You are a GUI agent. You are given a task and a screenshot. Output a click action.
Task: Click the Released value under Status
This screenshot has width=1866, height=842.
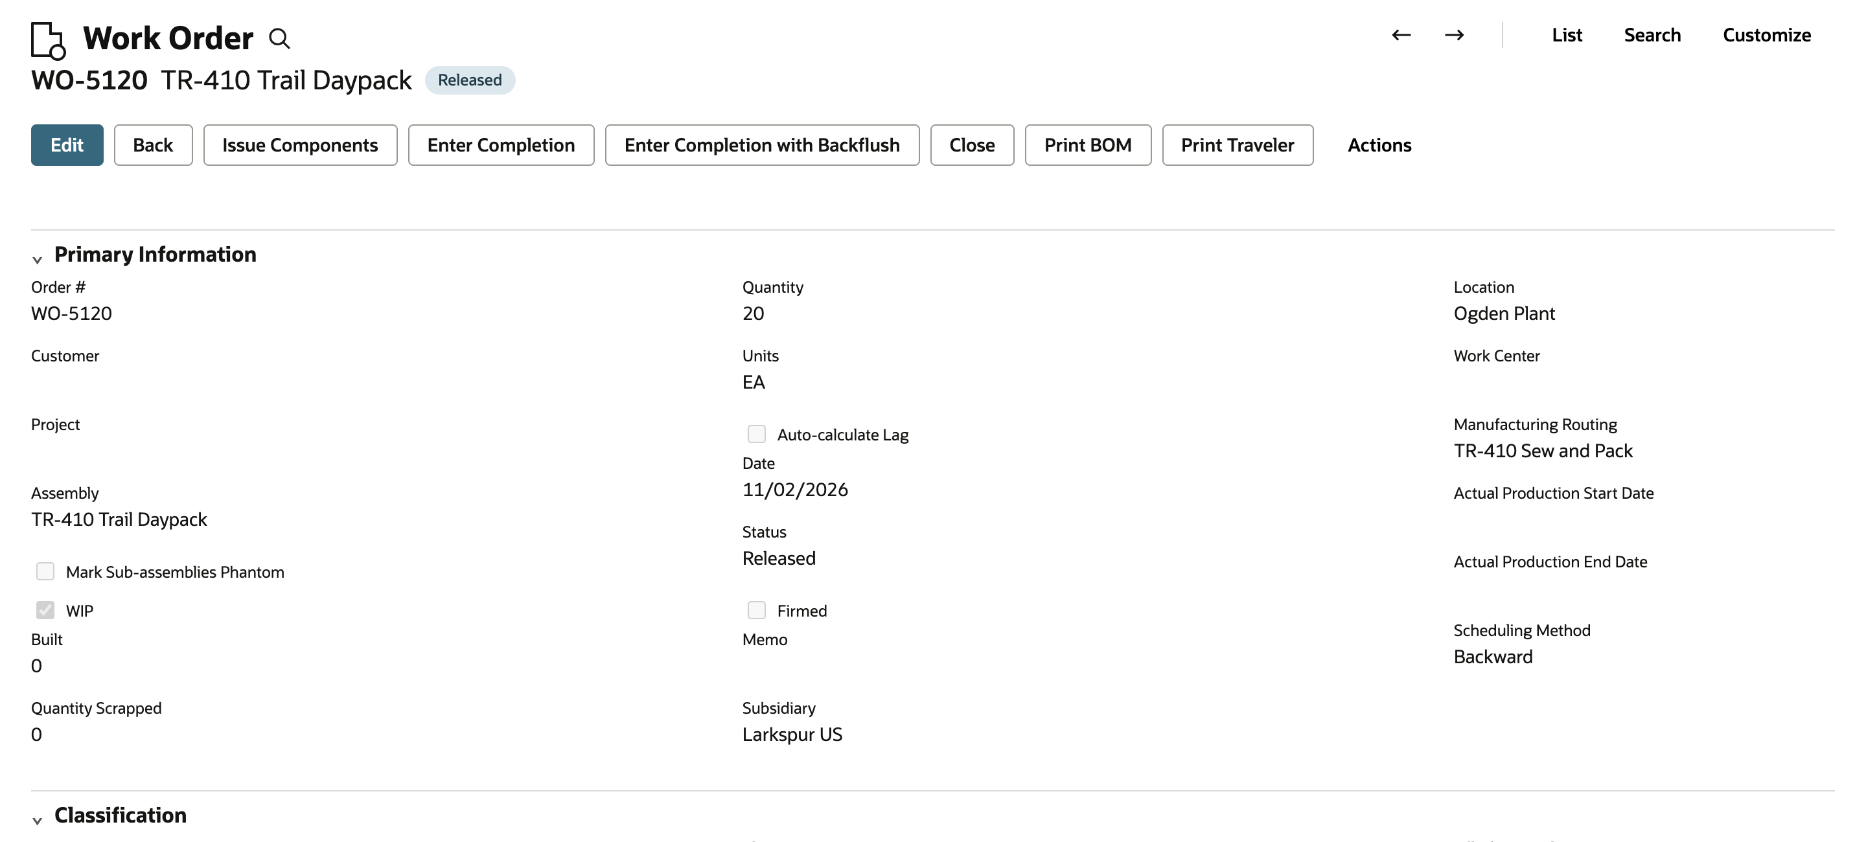779,559
